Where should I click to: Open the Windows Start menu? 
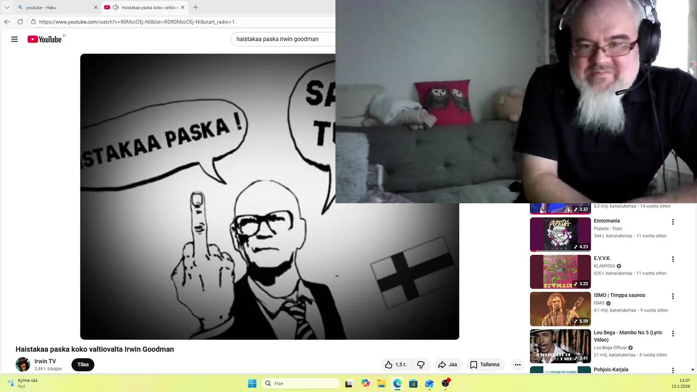(252, 383)
